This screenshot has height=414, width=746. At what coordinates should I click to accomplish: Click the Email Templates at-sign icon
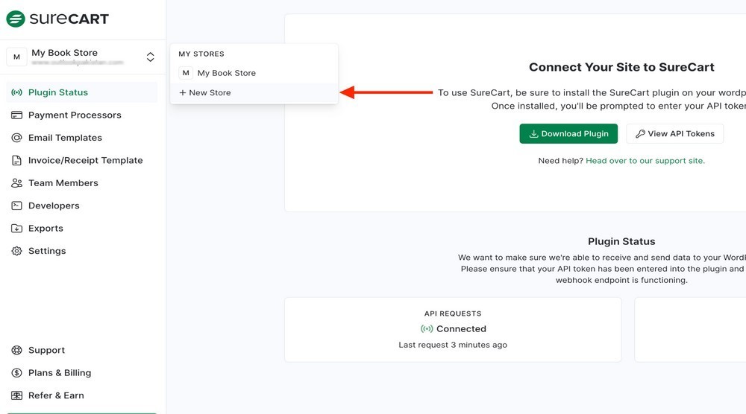[16, 138]
